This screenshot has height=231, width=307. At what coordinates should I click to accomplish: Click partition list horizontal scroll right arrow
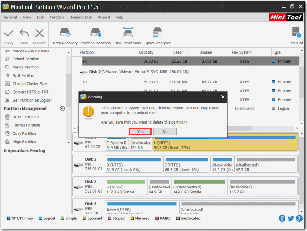tap(297, 128)
